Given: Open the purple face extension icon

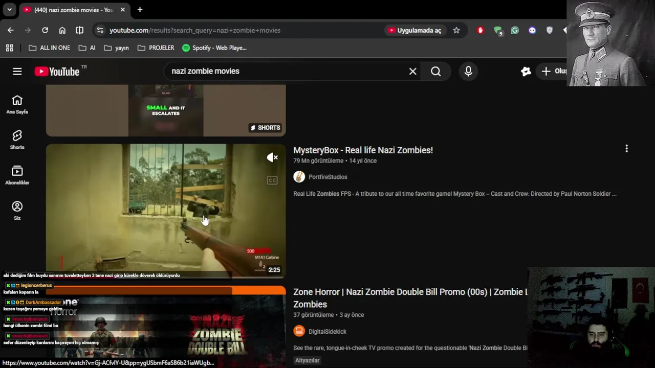Looking at the screenshot, I should click(x=532, y=30).
